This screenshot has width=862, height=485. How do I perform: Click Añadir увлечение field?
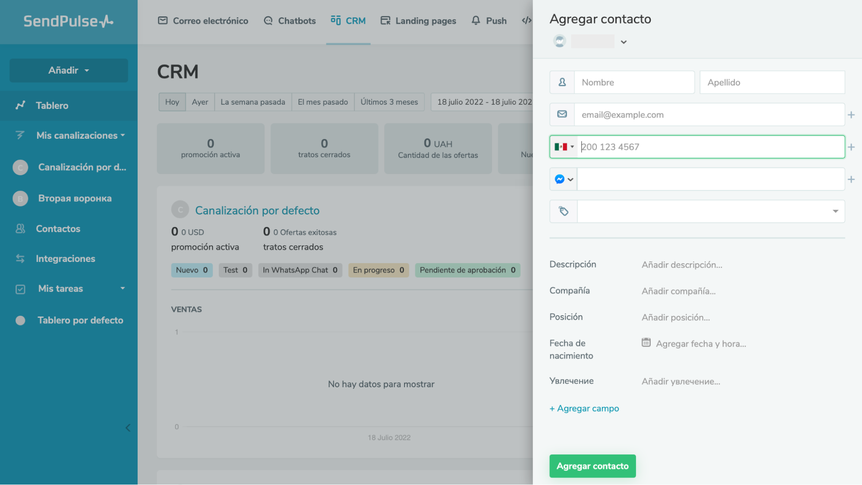coord(681,382)
